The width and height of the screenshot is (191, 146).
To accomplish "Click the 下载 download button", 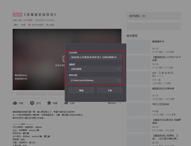I will (x=110, y=90).
